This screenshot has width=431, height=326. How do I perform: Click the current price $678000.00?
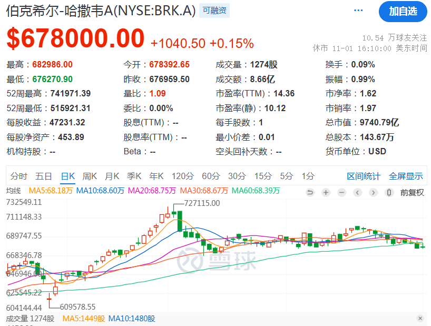point(75,38)
